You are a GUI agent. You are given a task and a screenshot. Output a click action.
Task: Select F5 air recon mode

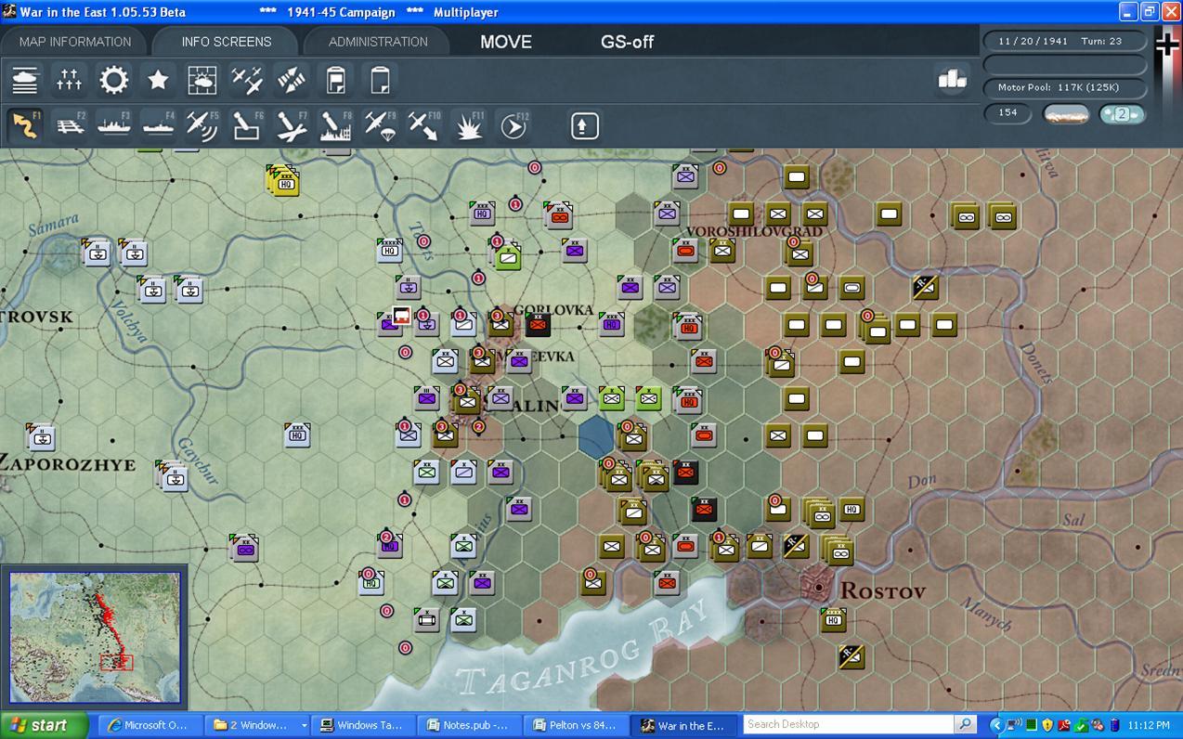pos(202,125)
